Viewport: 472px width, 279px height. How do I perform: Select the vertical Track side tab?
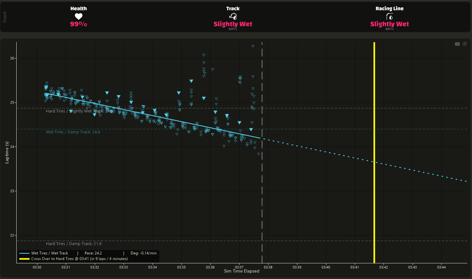pyautogui.click(x=5, y=17)
